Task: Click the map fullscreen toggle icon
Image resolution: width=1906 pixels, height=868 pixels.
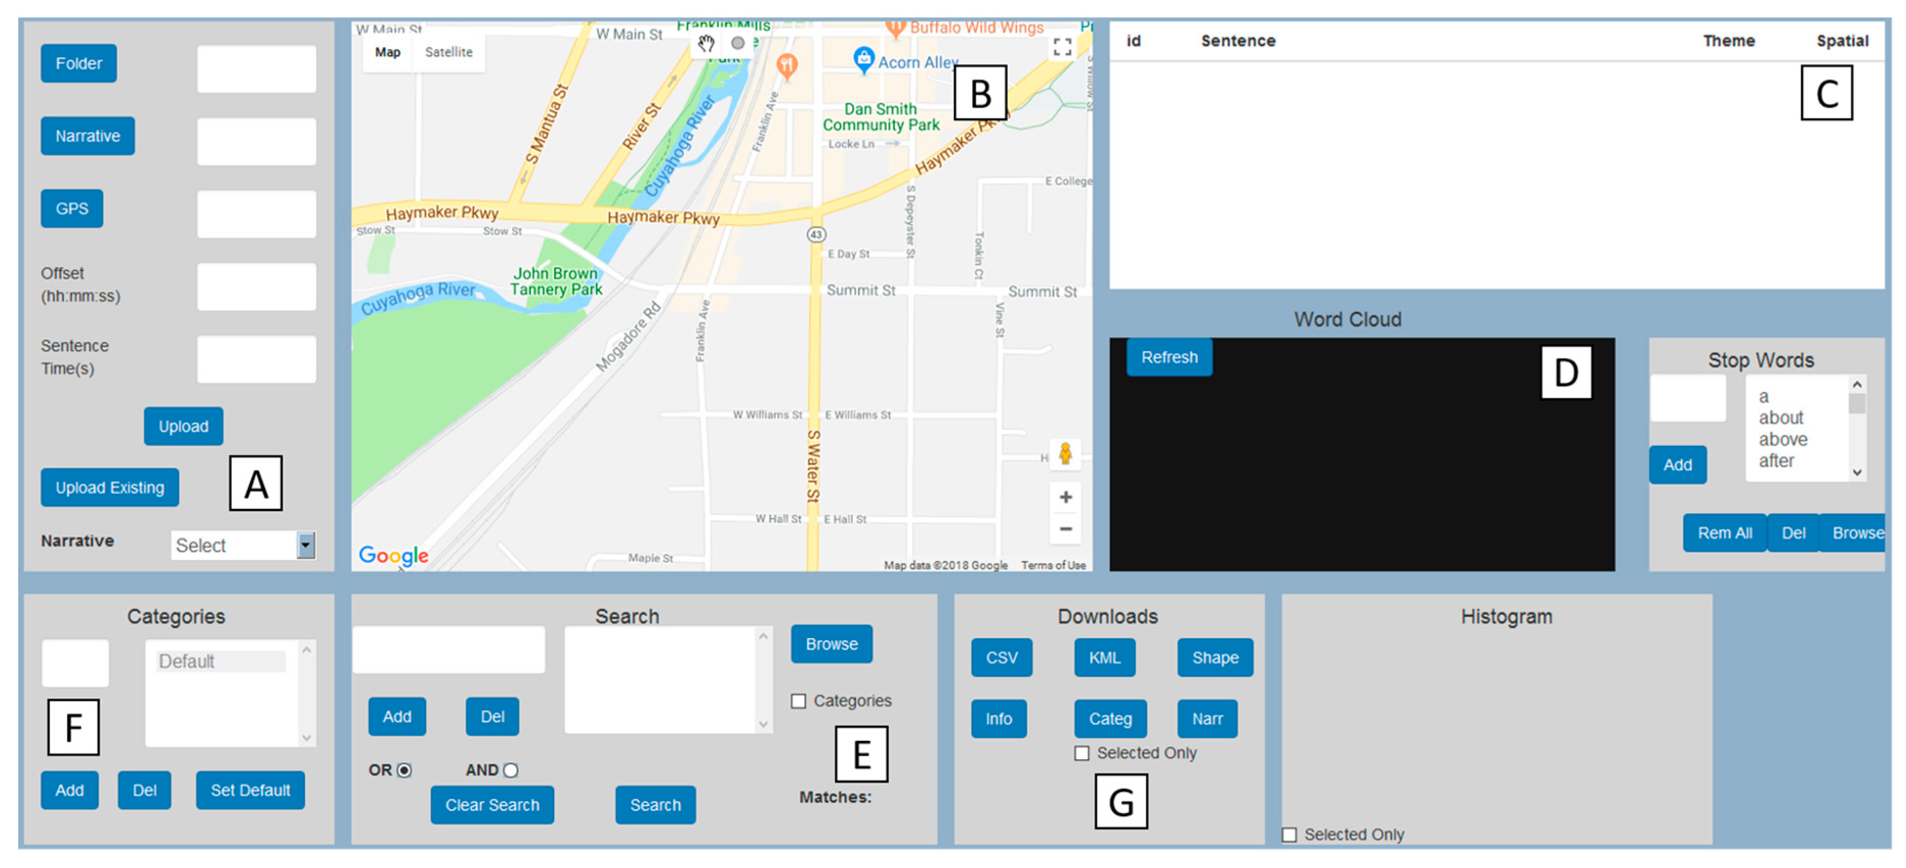Action: (1062, 47)
